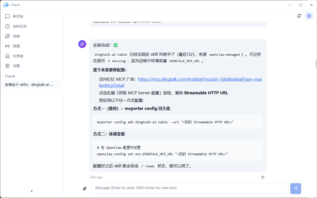Click the home icon beside 仪表盘
Screen dimensions: 317x198
[7, 56]
